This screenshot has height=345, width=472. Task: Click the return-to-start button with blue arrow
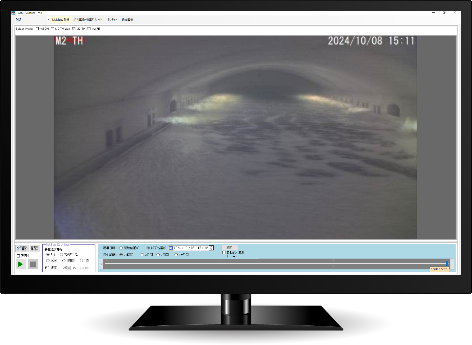click(x=22, y=248)
